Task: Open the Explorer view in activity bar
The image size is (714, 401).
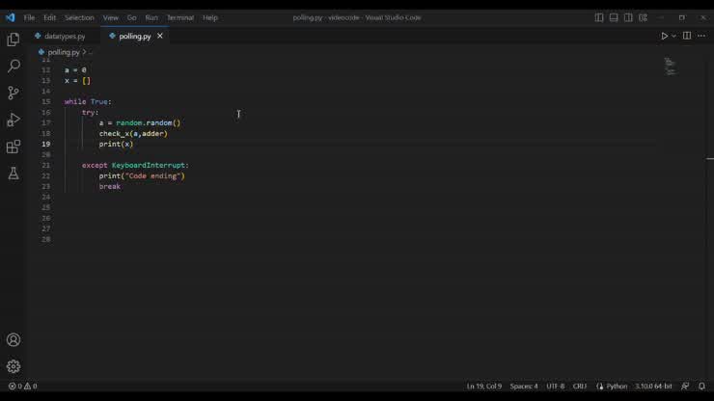Action: [x=14, y=40]
